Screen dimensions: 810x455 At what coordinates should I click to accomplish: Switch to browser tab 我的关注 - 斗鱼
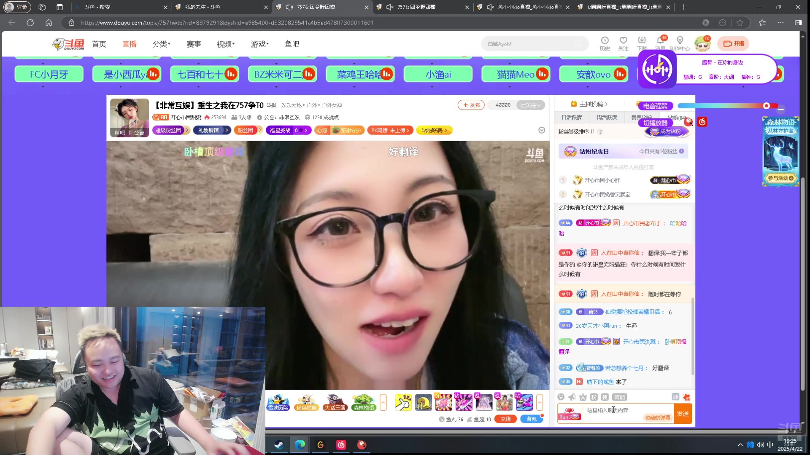pyautogui.click(x=221, y=7)
